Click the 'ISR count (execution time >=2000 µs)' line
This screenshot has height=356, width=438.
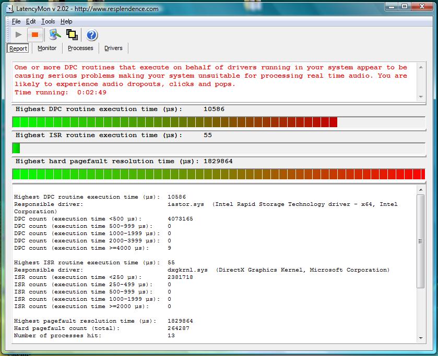(93, 306)
